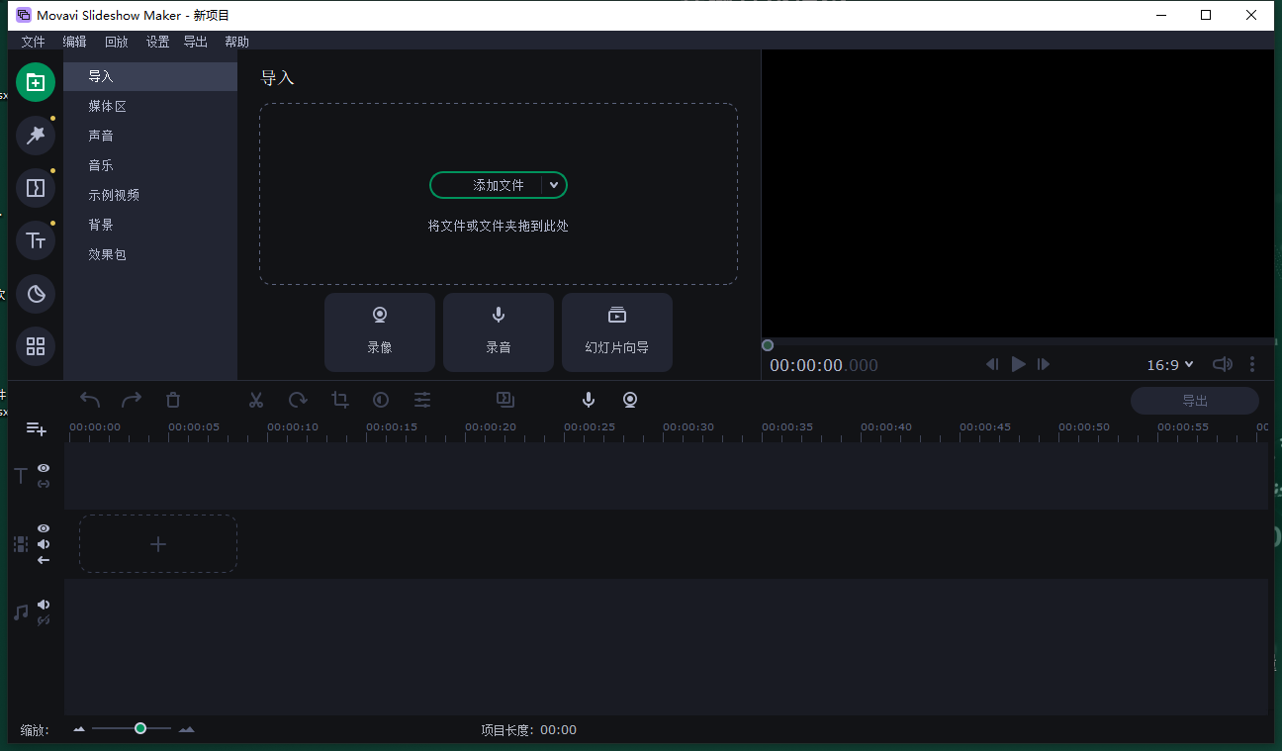This screenshot has width=1282, height=751.
Task: Open the 设置 menu
Action: 158,42
